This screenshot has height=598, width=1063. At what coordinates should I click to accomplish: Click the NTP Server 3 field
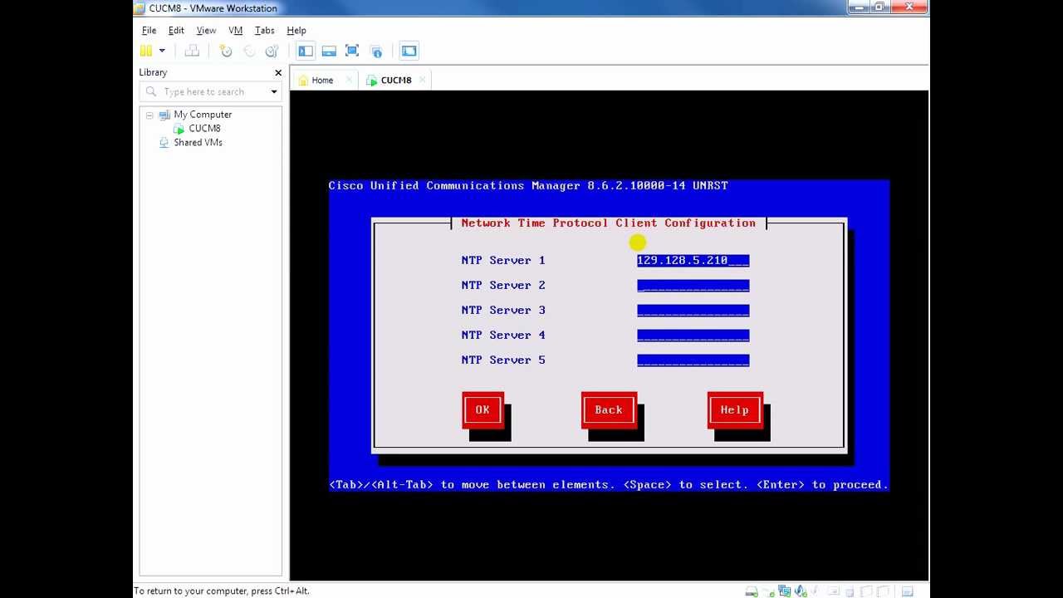[693, 310]
